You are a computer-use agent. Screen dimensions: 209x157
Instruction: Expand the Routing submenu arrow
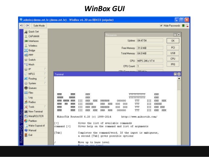45,78
